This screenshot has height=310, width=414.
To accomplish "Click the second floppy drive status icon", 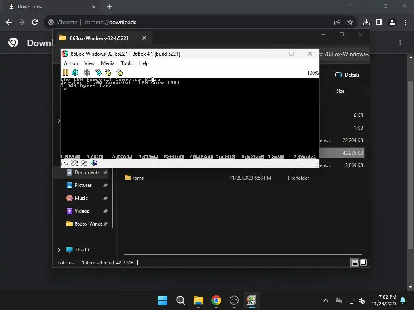I will 84,163.
